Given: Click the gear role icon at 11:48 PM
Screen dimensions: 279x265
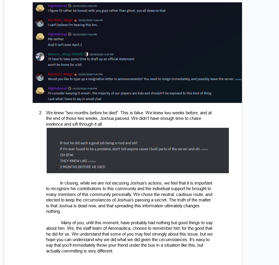Looking at the screenshot, I should pos(70,88).
